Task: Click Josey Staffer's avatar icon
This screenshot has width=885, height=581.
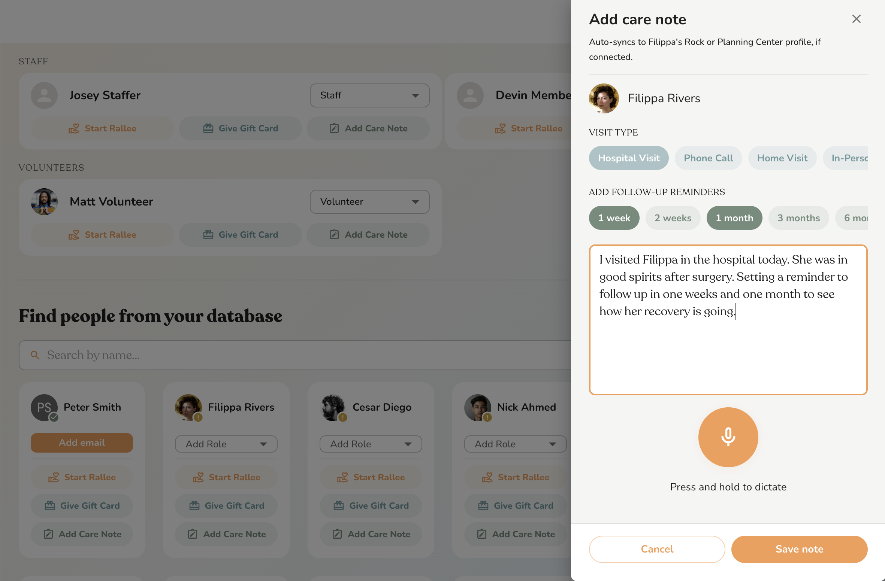Action: point(44,95)
